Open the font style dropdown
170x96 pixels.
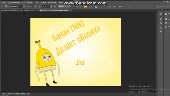coord(35,7)
